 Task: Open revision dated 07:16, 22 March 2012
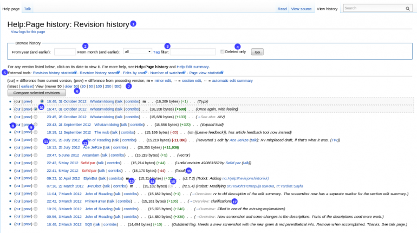coord(65,186)
